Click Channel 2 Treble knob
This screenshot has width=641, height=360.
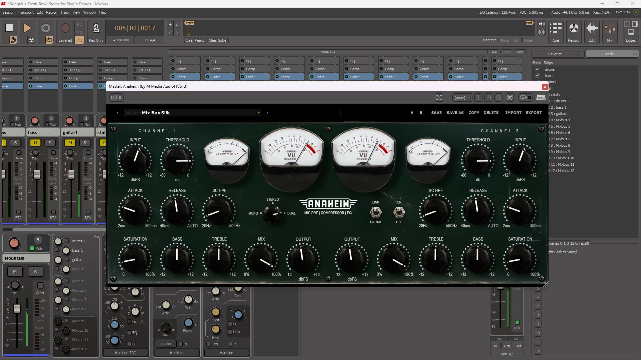pyautogui.click(x=436, y=259)
